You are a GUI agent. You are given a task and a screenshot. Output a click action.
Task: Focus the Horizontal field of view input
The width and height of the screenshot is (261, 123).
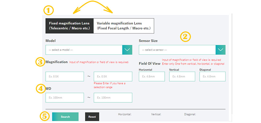tap(152, 77)
